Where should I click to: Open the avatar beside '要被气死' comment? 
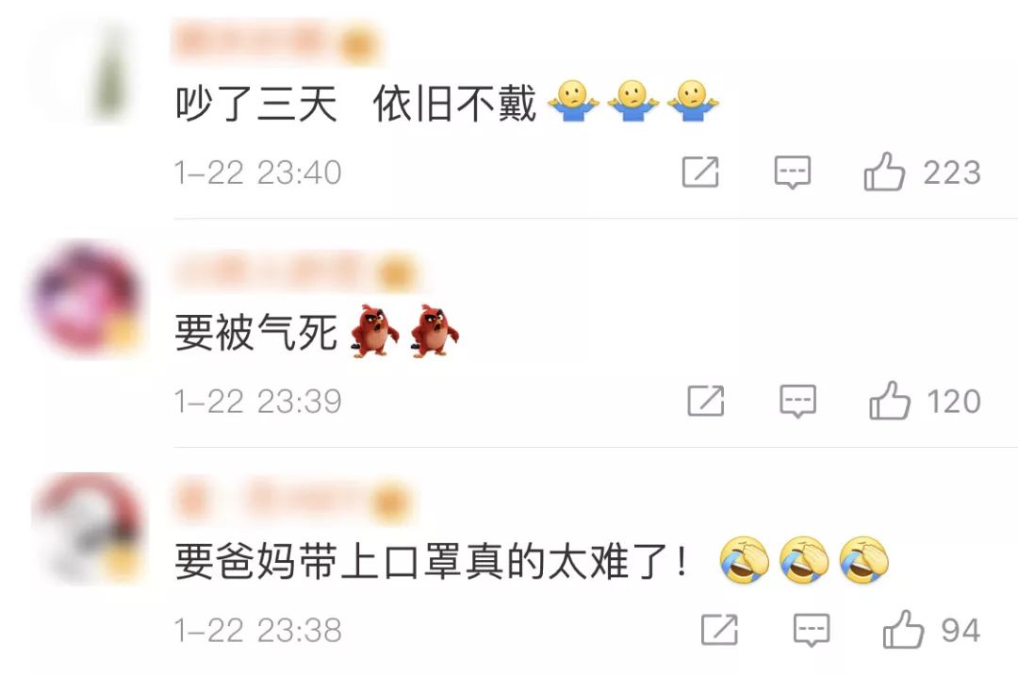point(88,299)
